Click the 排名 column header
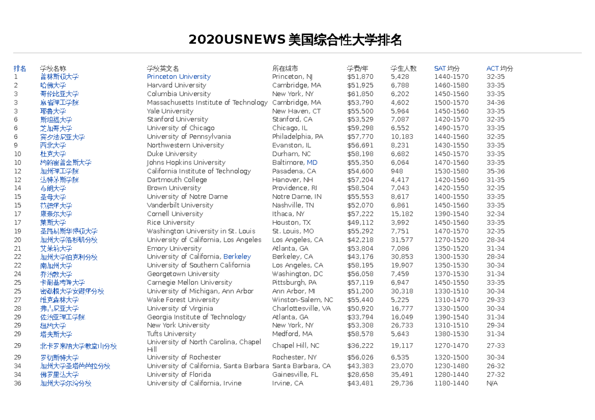This screenshot has width=595, height=420. coord(20,68)
